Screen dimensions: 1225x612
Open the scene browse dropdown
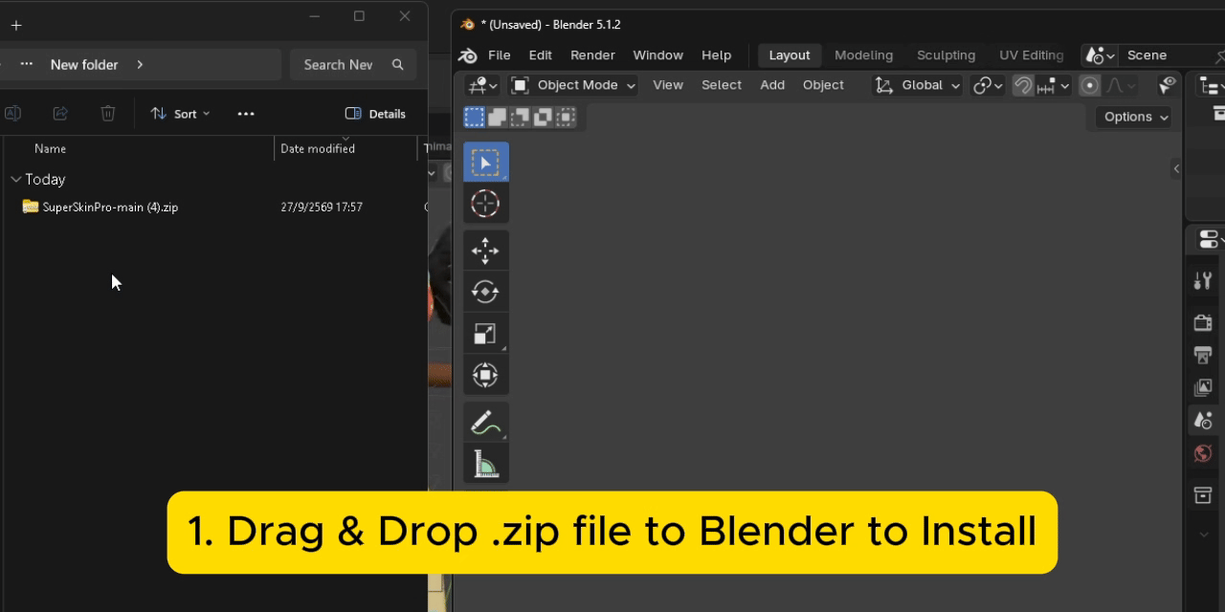coord(1101,55)
